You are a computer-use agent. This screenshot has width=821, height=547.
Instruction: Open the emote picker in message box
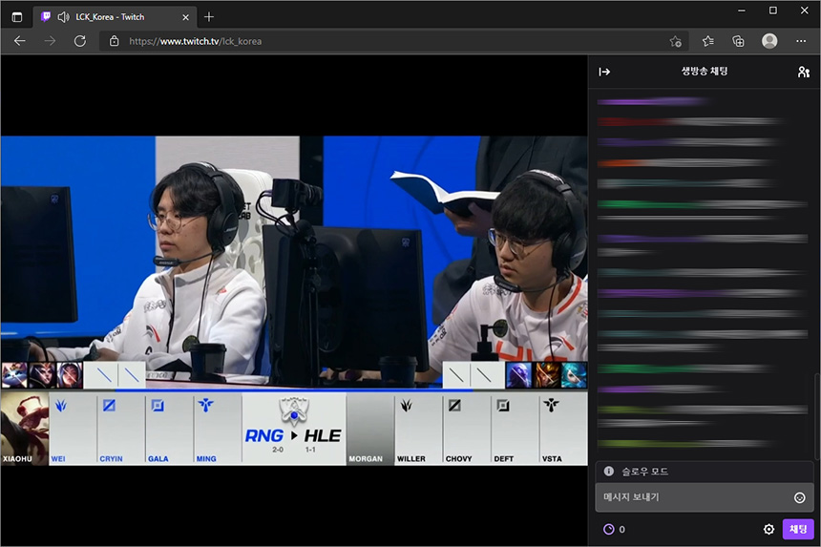[x=800, y=497]
